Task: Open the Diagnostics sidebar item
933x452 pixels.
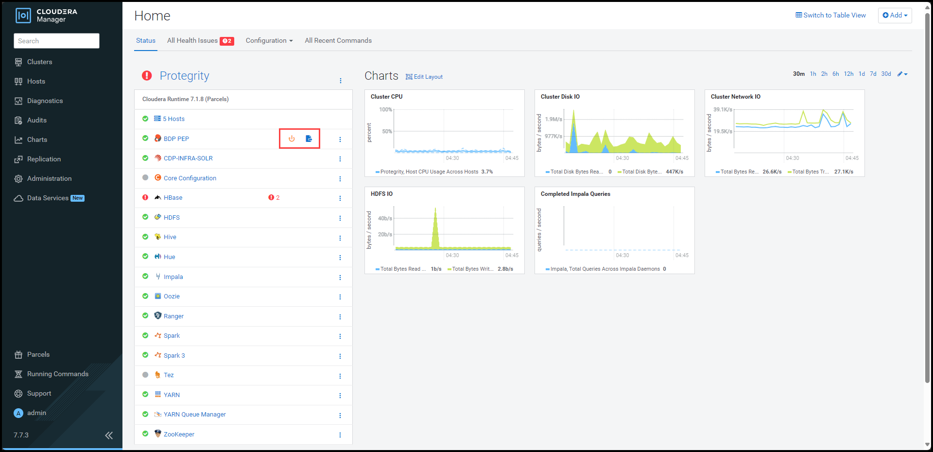Action: point(45,101)
